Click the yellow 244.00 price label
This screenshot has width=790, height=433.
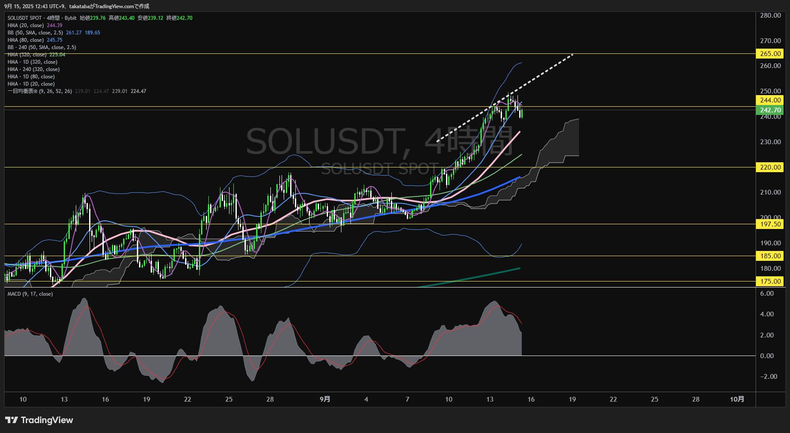tap(770, 100)
